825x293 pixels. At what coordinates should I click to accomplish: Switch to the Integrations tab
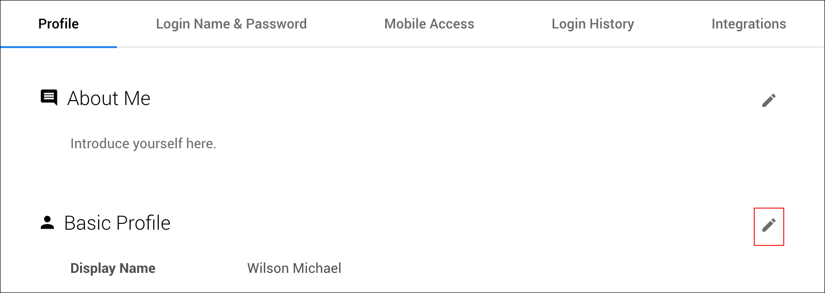click(748, 24)
